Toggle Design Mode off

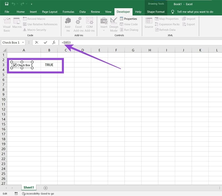click(x=113, y=24)
